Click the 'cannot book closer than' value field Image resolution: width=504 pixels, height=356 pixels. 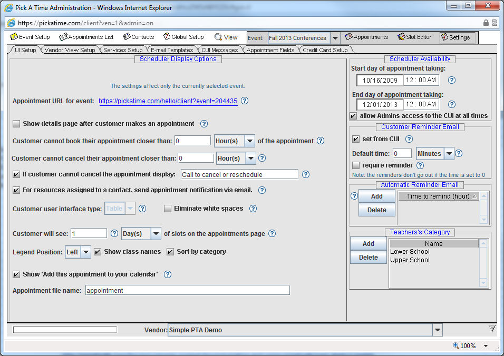tap(192, 141)
